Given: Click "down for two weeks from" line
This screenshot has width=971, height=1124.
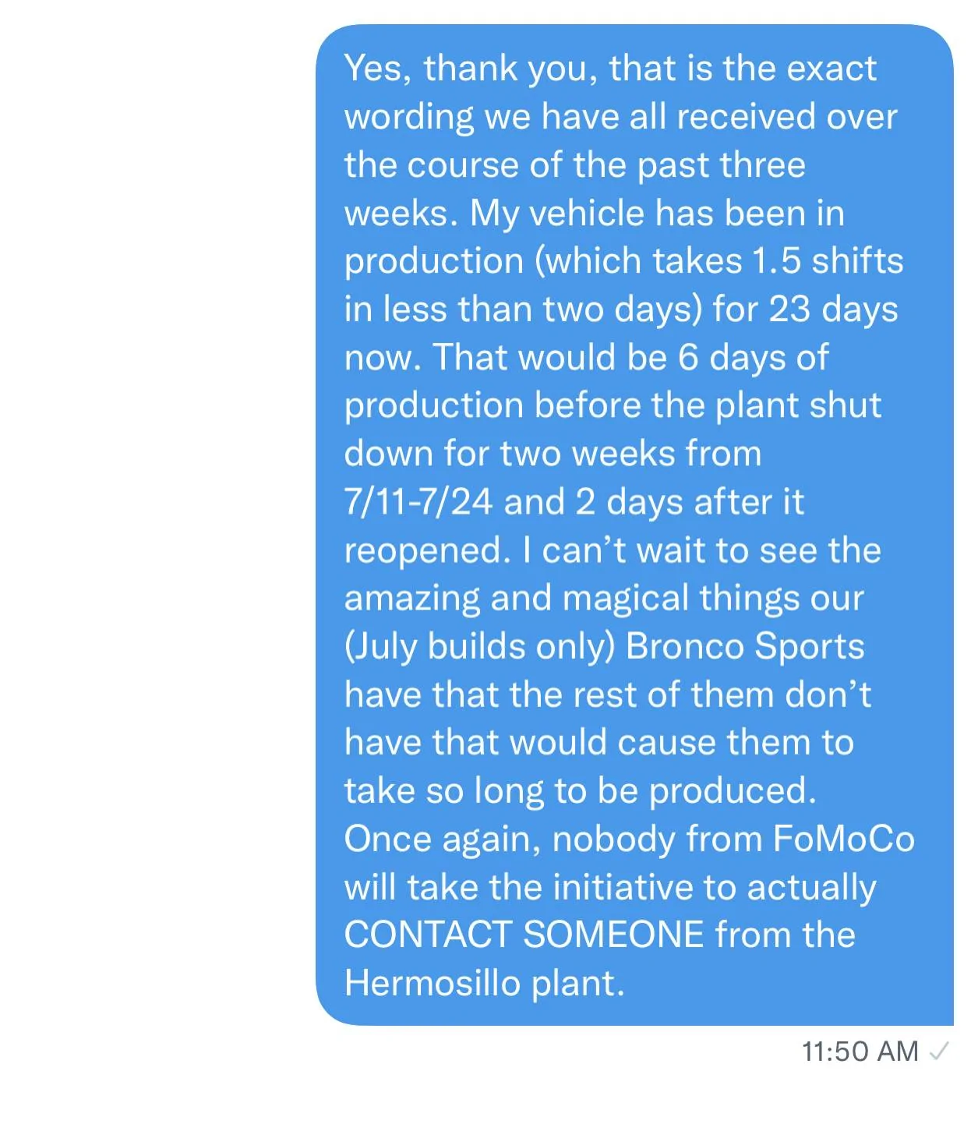Looking at the screenshot, I should (553, 454).
